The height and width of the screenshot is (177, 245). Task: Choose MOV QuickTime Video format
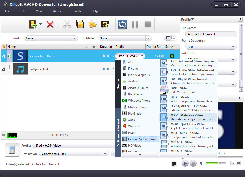pyautogui.click(x=188, y=126)
